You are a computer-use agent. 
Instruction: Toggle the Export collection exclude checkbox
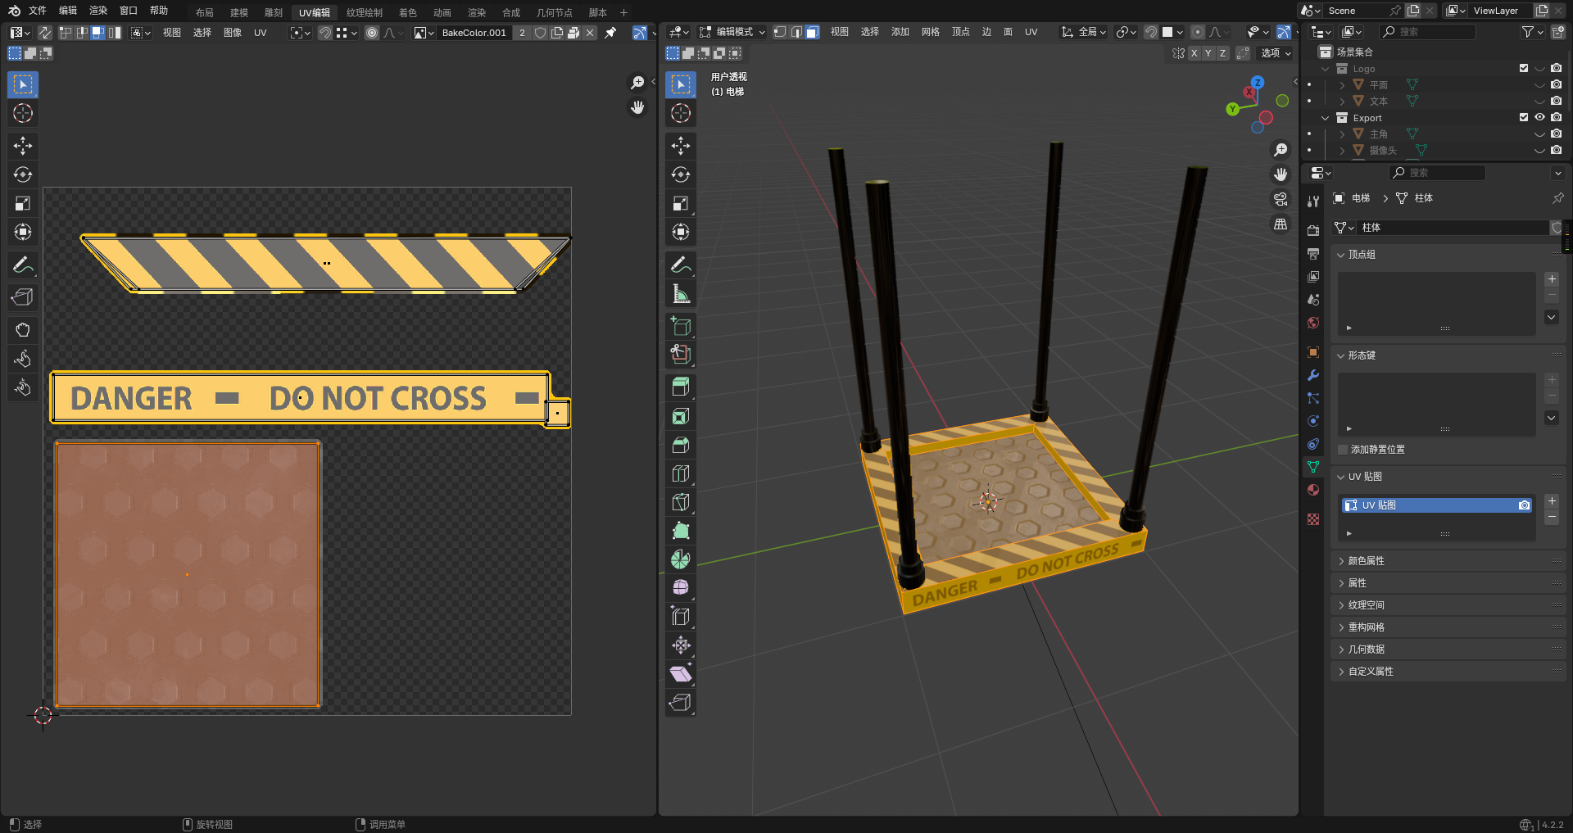1524,118
